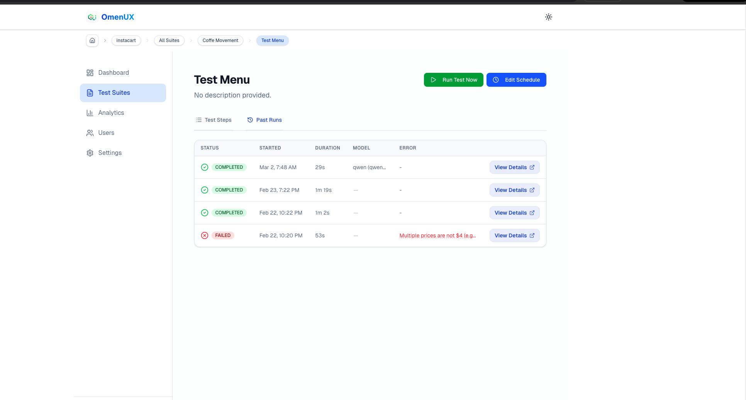Open the 'Multiple prices are not $4' error link
Image resolution: width=746 pixels, height=400 pixels.
(437, 235)
